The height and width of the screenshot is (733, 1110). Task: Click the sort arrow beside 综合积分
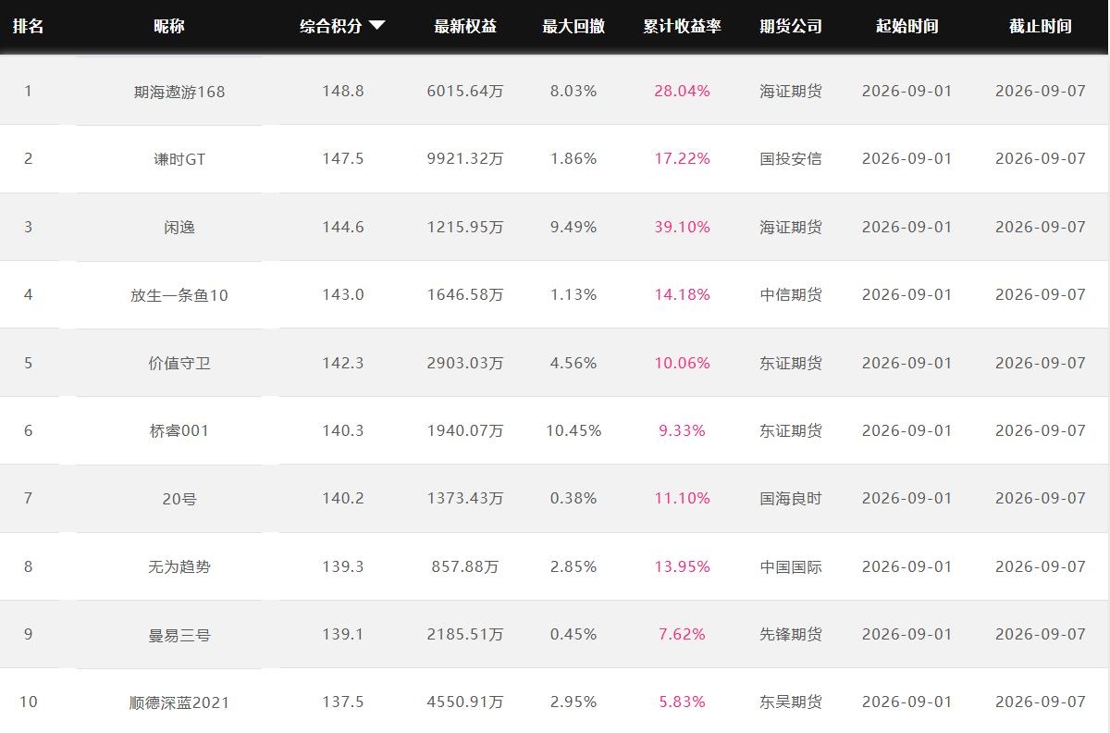[x=376, y=26]
